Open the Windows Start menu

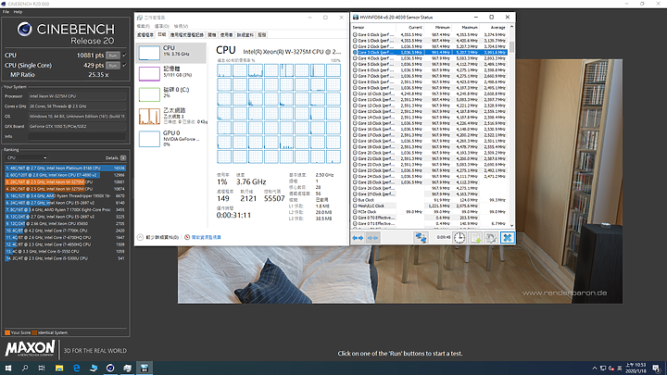click(8, 368)
